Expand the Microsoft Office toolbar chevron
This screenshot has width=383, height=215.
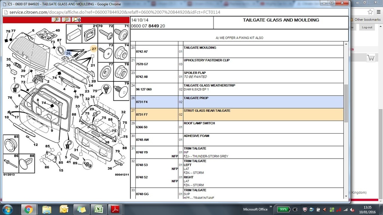(x=271, y=207)
